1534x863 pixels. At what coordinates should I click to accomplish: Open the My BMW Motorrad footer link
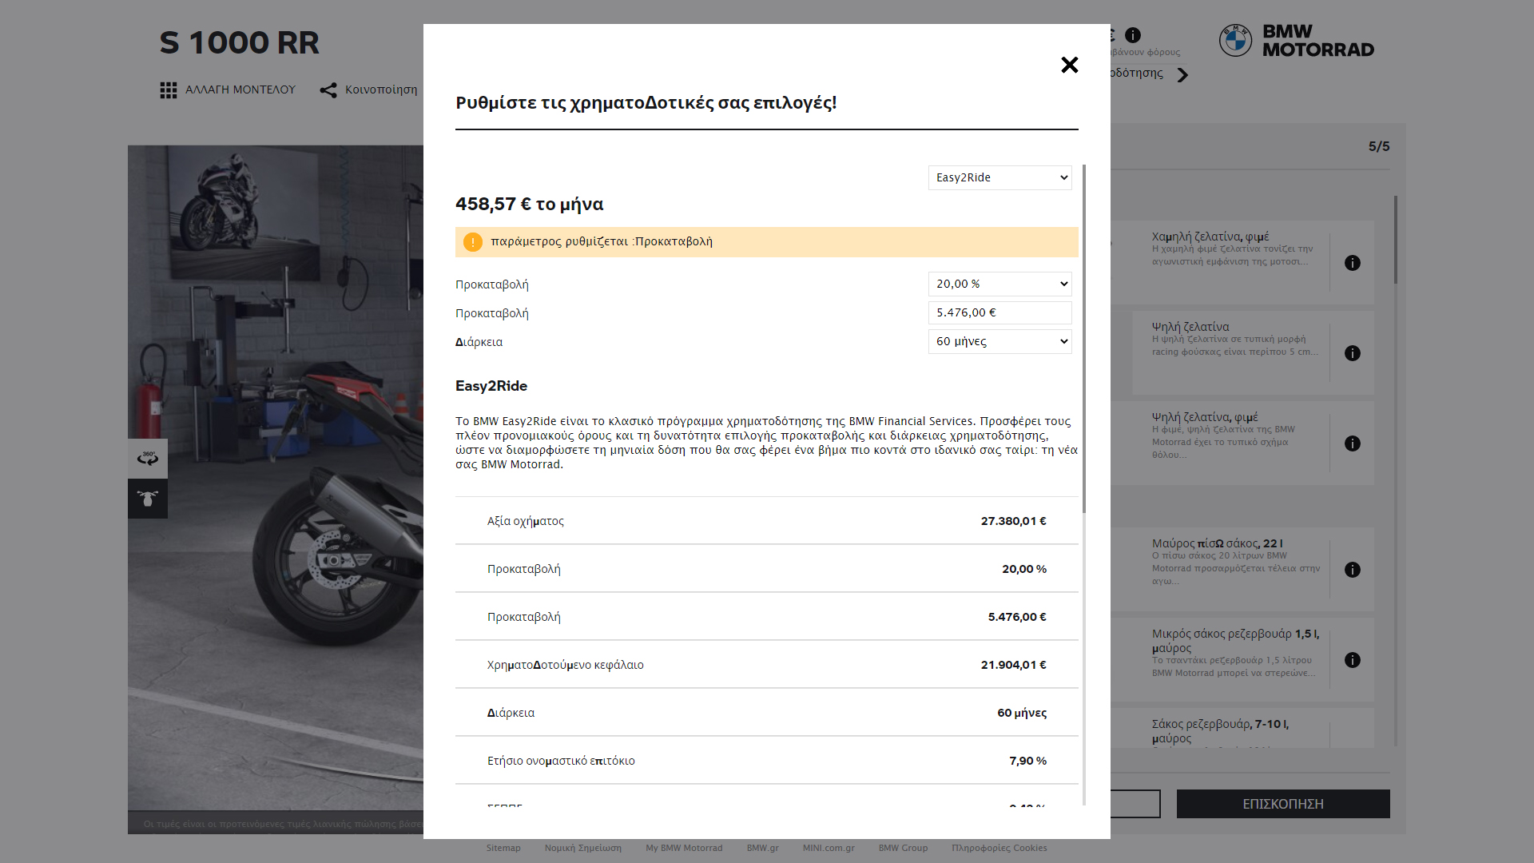684,848
